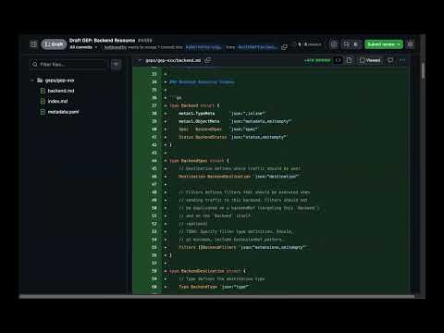Click the horizontal scrollbar at bottom
This screenshot has width=444, height=333.
point(216,297)
